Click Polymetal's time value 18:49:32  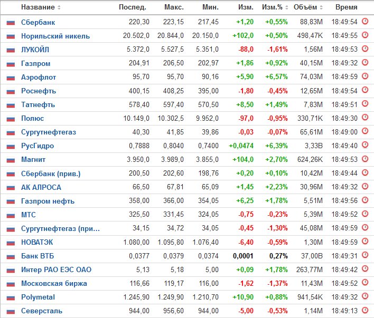pos(344,297)
